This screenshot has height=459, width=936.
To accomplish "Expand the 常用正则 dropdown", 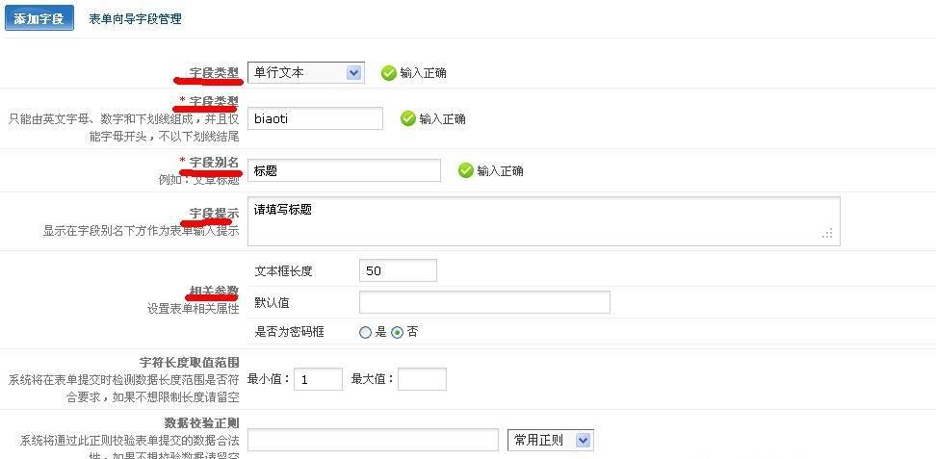I will (551, 441).
